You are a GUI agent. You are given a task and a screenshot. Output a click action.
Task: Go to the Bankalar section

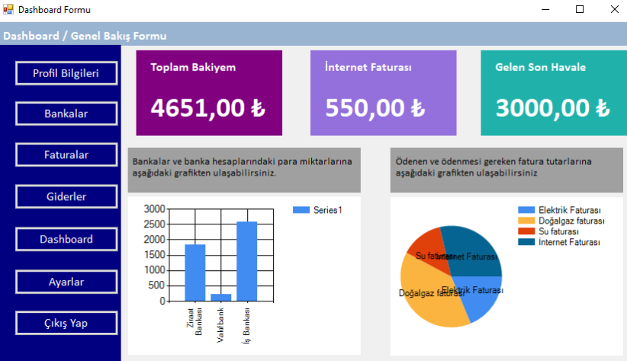[66, 114]
